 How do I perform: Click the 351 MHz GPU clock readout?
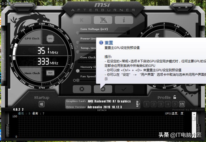coord(48,51)
